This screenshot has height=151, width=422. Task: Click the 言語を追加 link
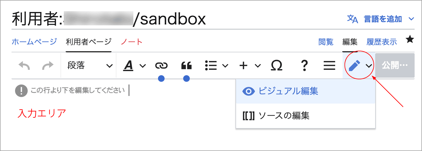pos(383,19)
